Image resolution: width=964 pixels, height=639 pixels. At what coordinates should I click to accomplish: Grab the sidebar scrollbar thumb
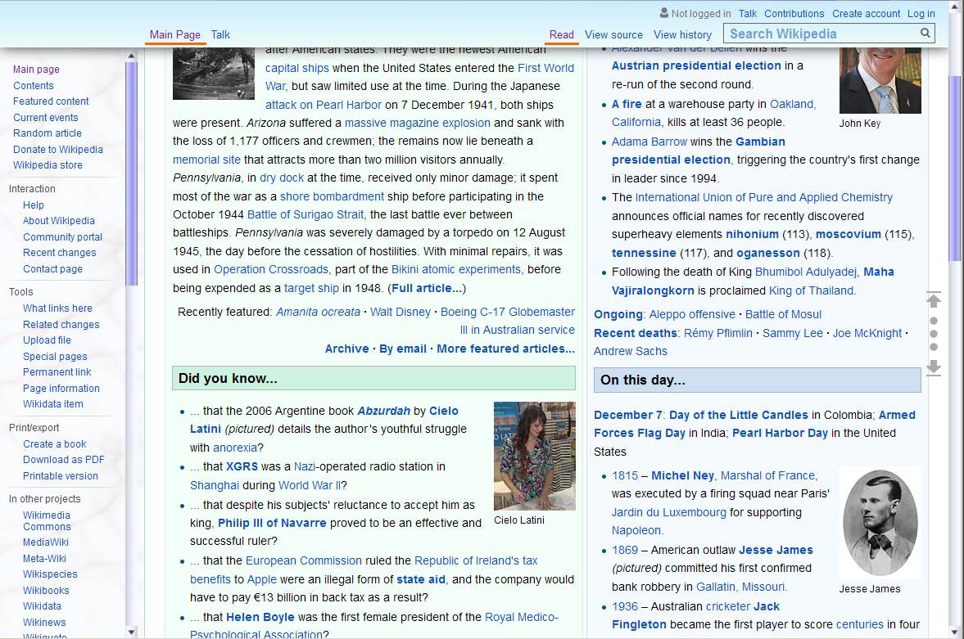tap(131, 173)
